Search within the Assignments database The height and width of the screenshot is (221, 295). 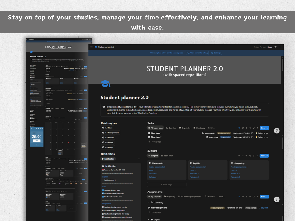[250, 197]
